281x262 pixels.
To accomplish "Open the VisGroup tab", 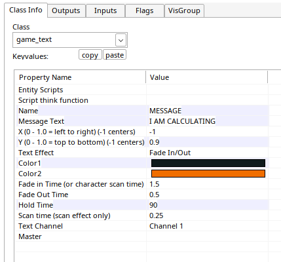I will 184,10.
